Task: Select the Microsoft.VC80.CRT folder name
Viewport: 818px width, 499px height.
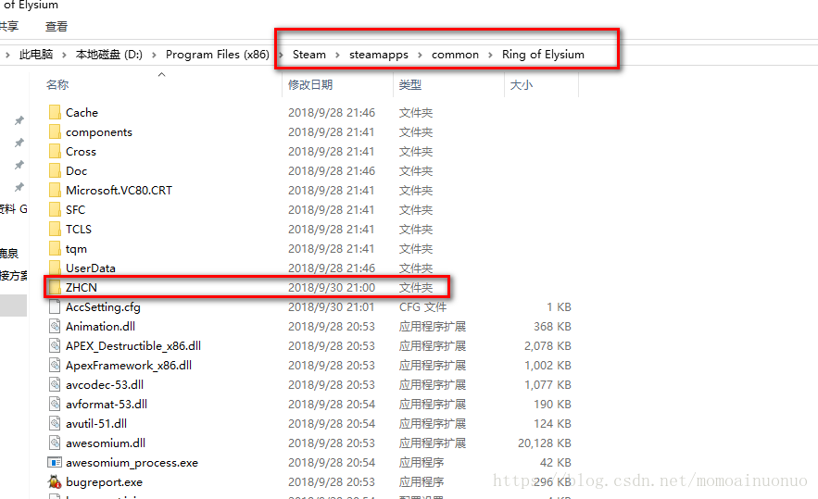Action: point(119,191)
